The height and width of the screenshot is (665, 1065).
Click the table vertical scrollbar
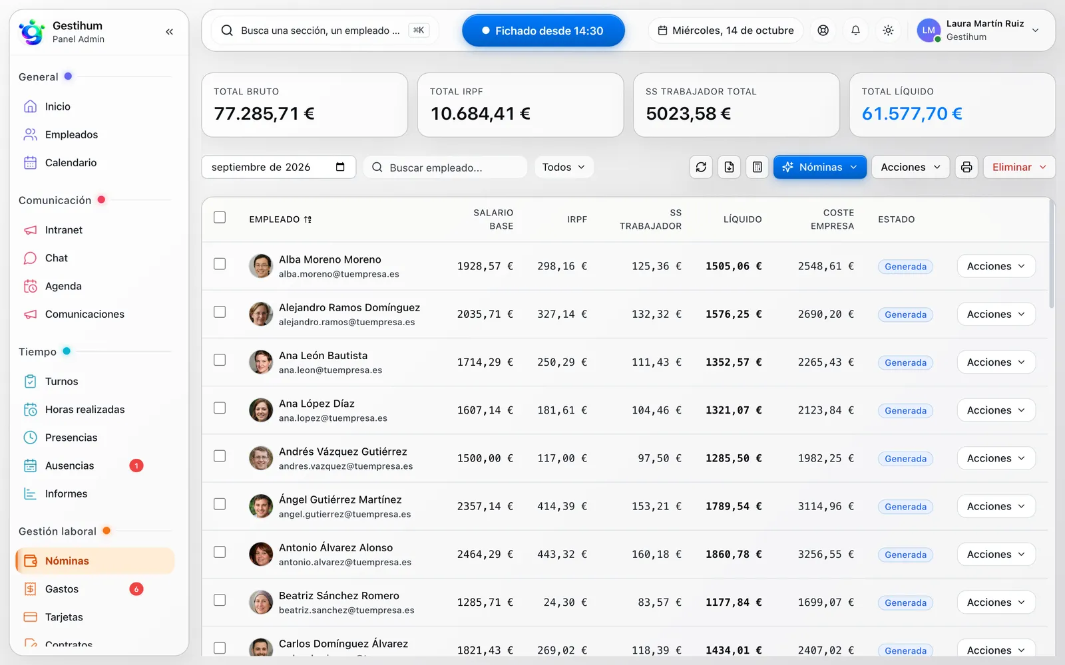1051,253
